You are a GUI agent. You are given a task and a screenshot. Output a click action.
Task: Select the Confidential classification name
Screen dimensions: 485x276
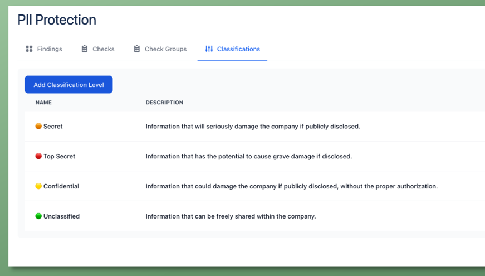tap(61, 186)
